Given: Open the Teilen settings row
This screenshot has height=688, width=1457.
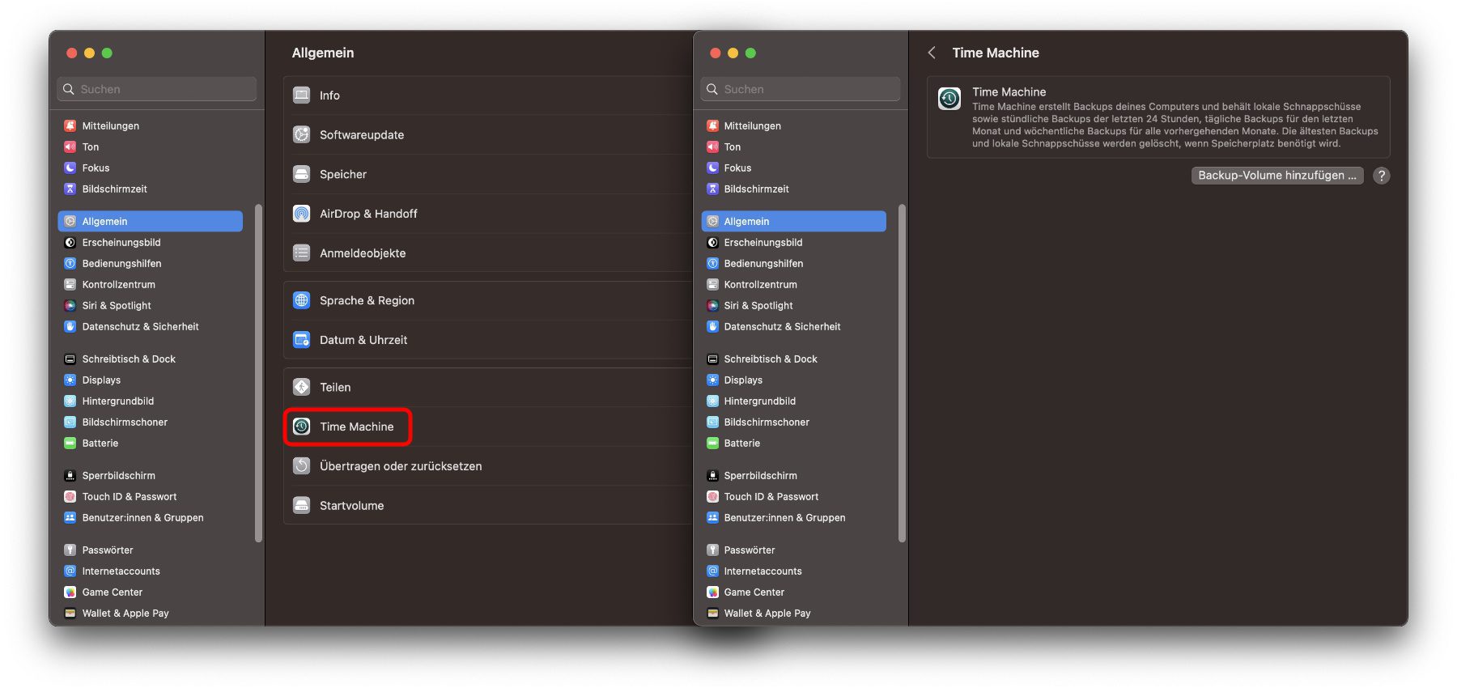Looking at the screenshot, I should point(486,387).
